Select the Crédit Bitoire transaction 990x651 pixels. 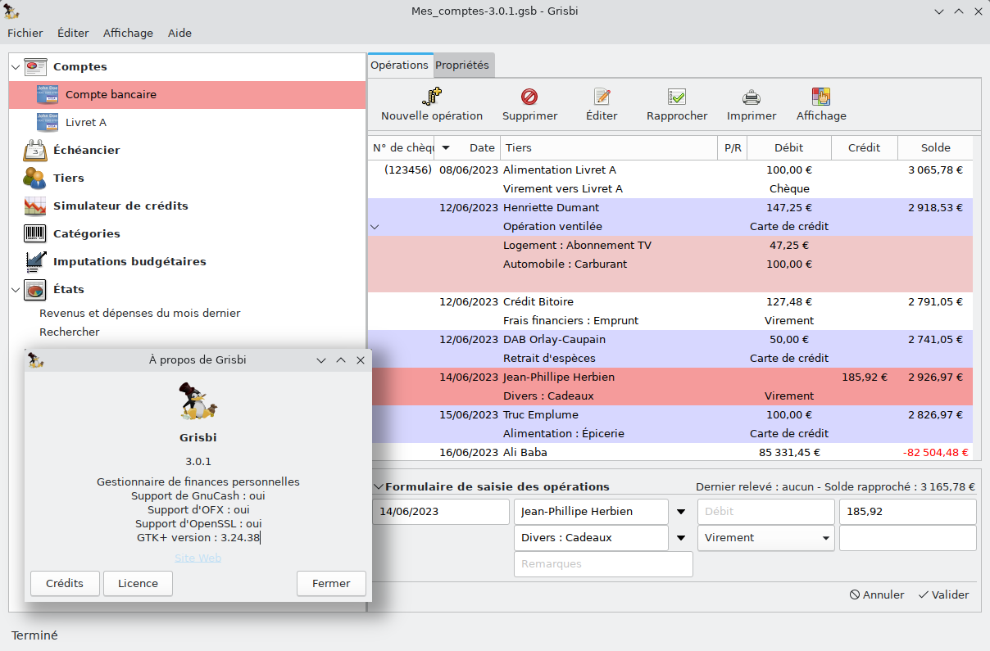coord(670,311)
